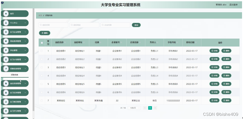Image resolution: width=243 pixels, height=119 pixels.
Task: Click the 某某企业 cell
Action: (136, 101)
